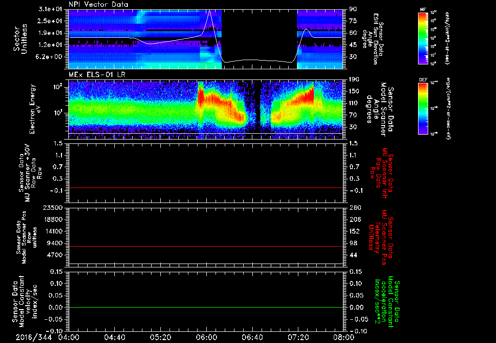The width and height of the screenshot is (496, 343).
Task: Click the '9400' scanner position tick label
Action: pos(55,243)
